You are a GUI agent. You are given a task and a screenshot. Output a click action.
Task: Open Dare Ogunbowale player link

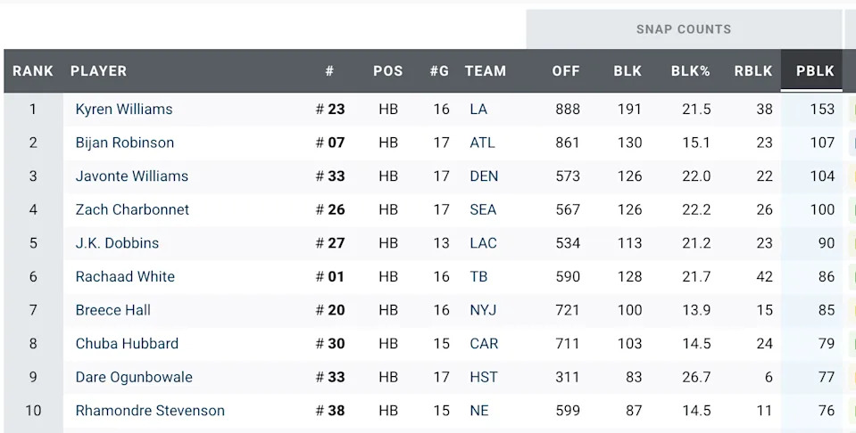[x=134, y=377]
